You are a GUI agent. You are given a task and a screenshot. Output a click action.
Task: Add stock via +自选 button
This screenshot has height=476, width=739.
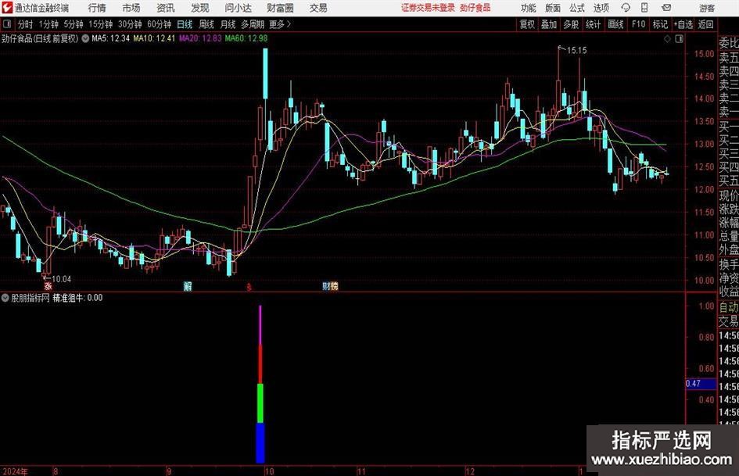pyautogui.click(x=683, y=24)
